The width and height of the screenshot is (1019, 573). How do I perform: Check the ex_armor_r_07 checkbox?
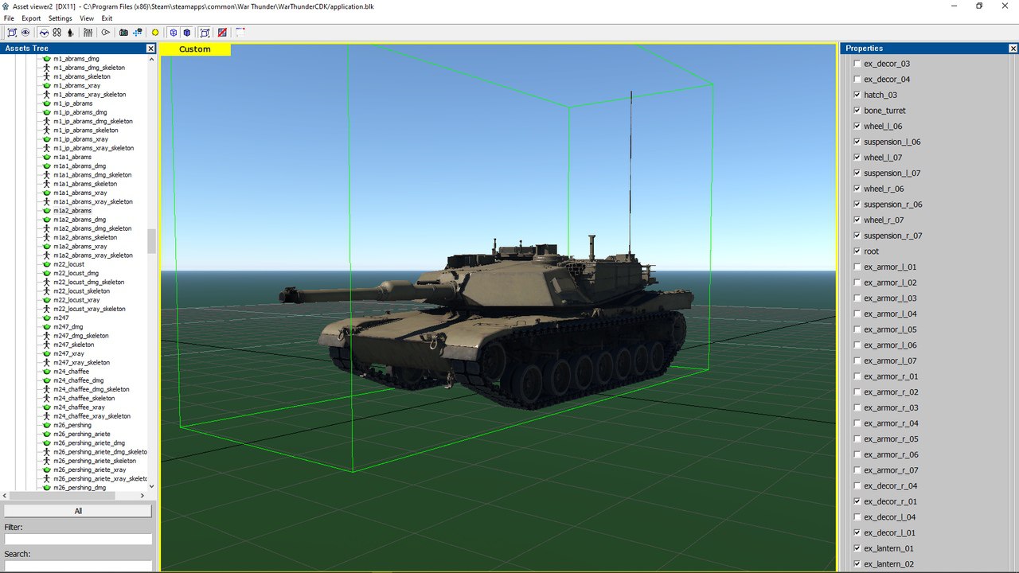[x=857, y=470]
